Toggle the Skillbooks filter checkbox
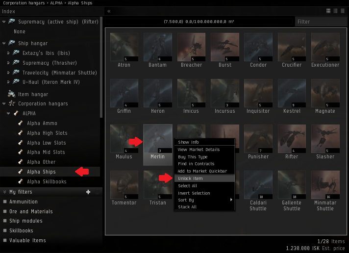Screen dimensions: 349x253 5,230
